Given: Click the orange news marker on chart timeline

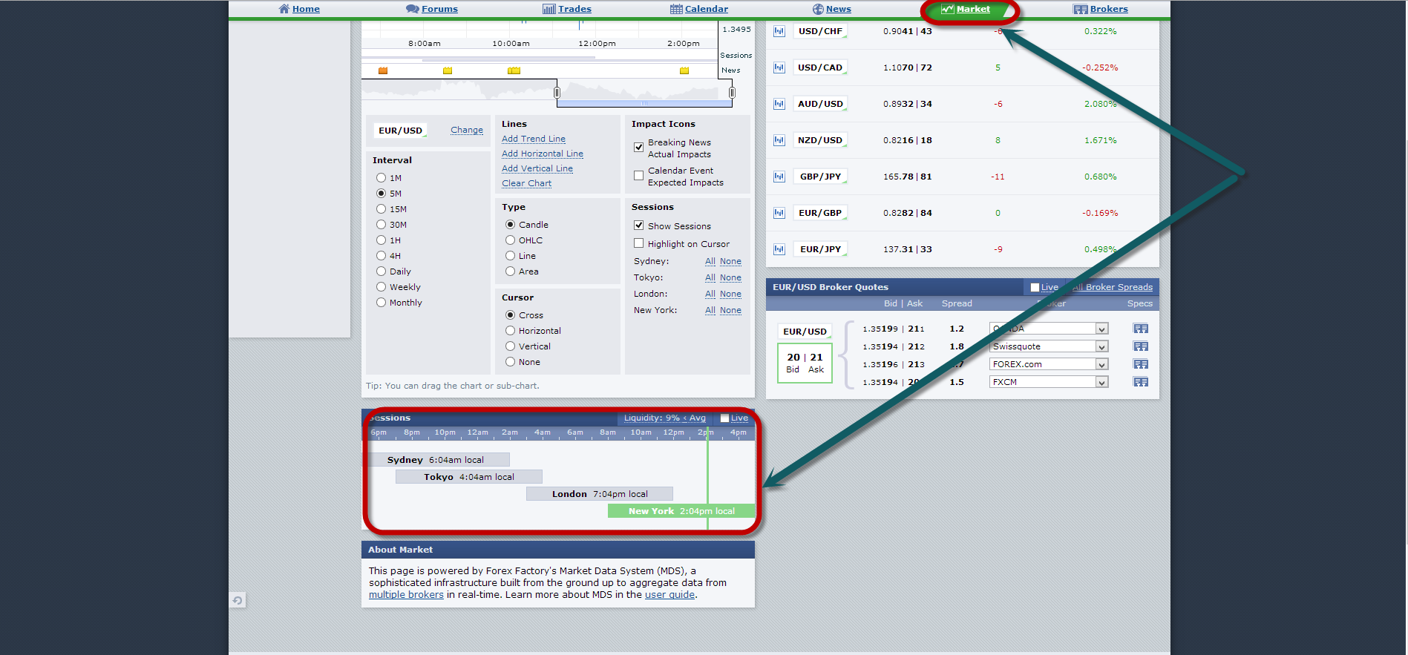Looking at the screenshot, I should [x=383, y=70].
